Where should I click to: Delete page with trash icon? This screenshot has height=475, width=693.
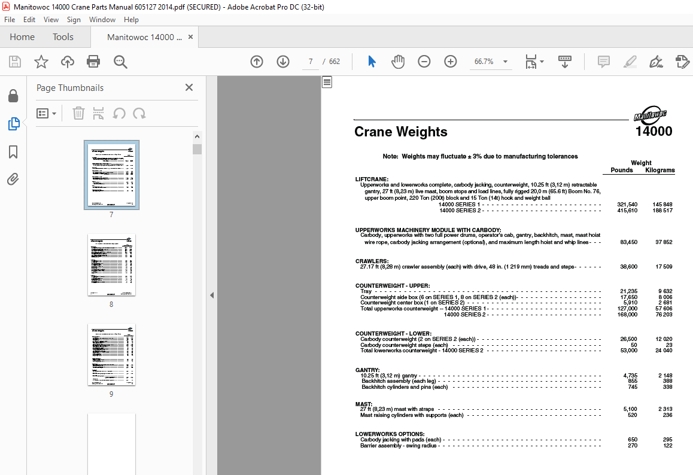[x=78, y=113]
